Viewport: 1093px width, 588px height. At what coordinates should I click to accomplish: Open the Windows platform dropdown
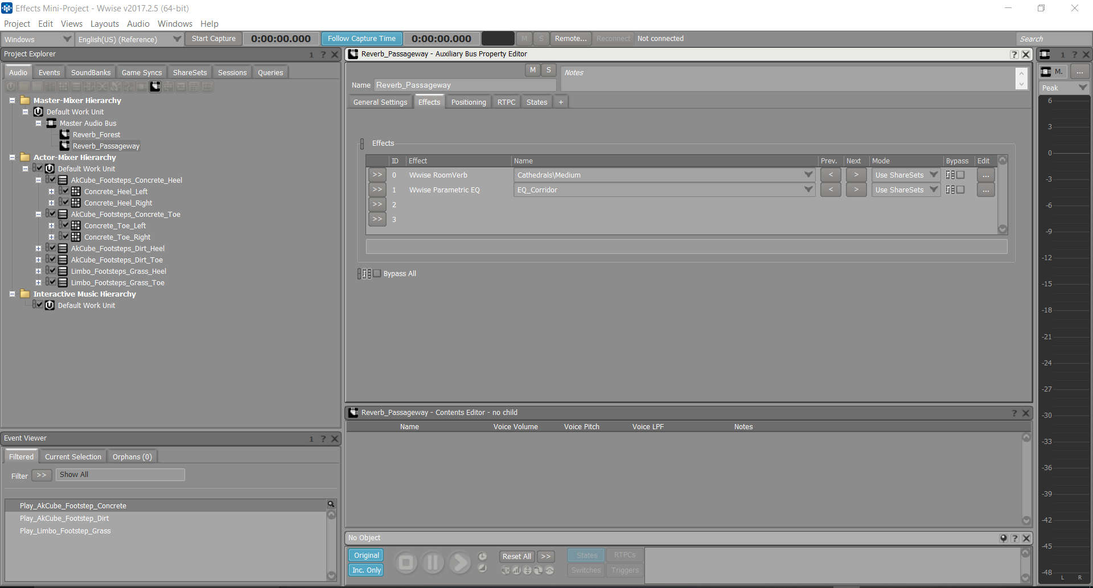(x=38, y=39)
